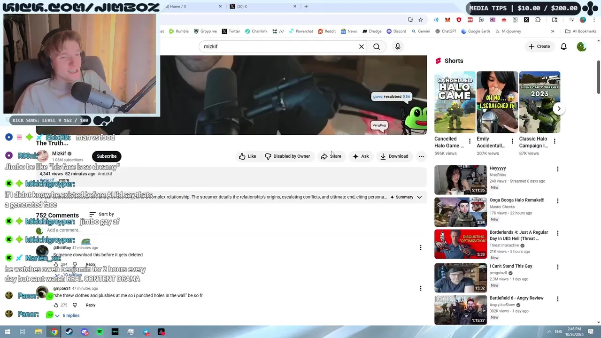Image resolution: width=601 pixels, height=338 pixels.
Task: Start voice search with the microphone icon
Action: click(398, 46)
